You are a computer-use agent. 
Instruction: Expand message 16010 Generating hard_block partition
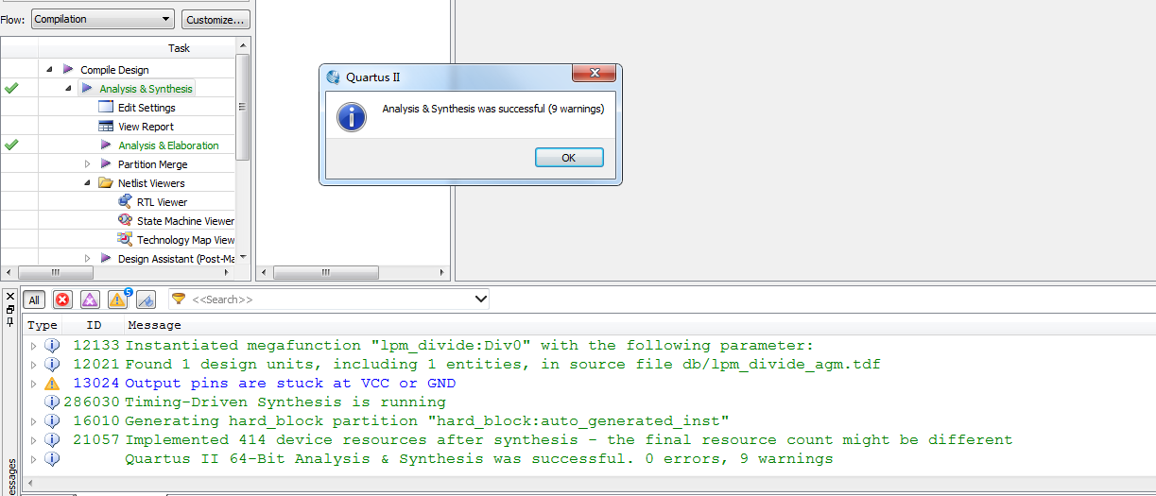(x=34, y=421)
